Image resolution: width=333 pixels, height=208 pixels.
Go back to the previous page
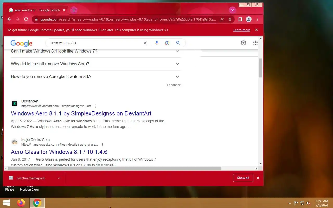pos(9,19)
